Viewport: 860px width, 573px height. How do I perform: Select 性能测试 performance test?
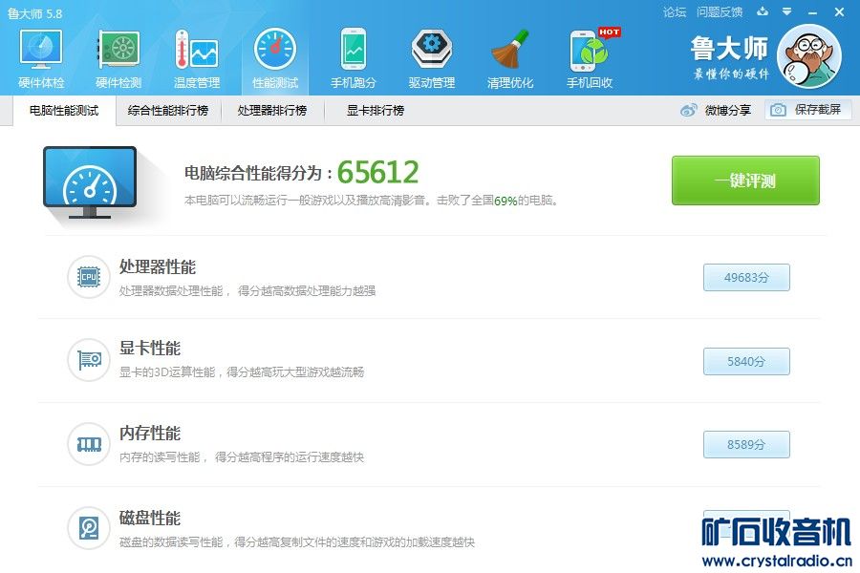275,59
